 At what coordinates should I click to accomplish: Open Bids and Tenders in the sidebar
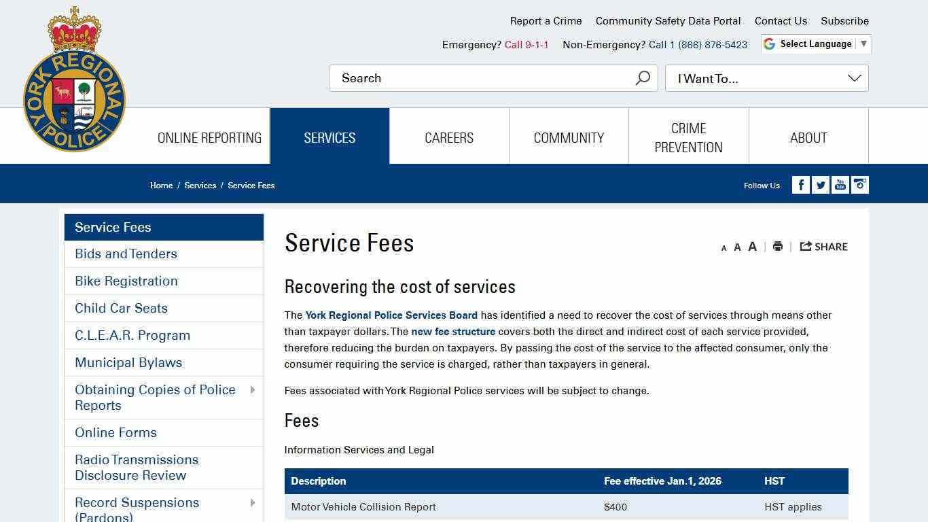click(126, 254)
